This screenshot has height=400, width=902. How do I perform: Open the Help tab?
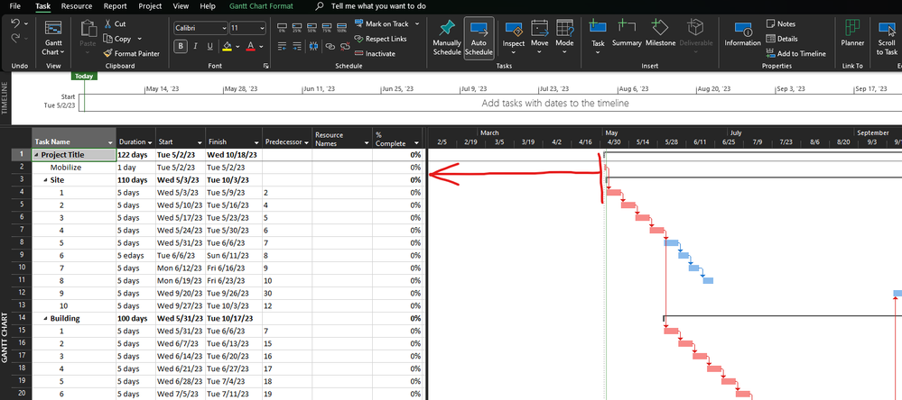click(208, 6)
